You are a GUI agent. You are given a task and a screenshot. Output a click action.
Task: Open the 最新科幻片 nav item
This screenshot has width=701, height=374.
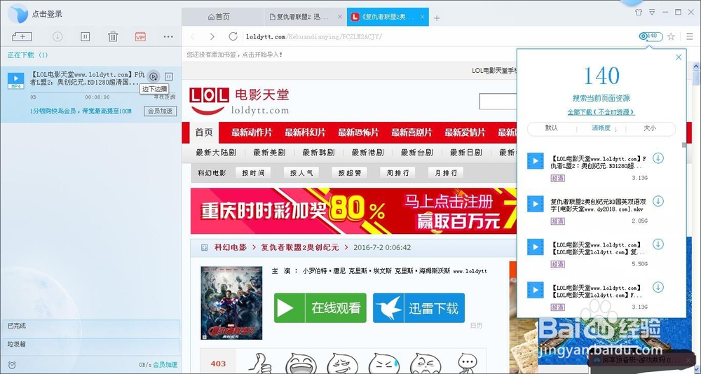pos(305,132)
